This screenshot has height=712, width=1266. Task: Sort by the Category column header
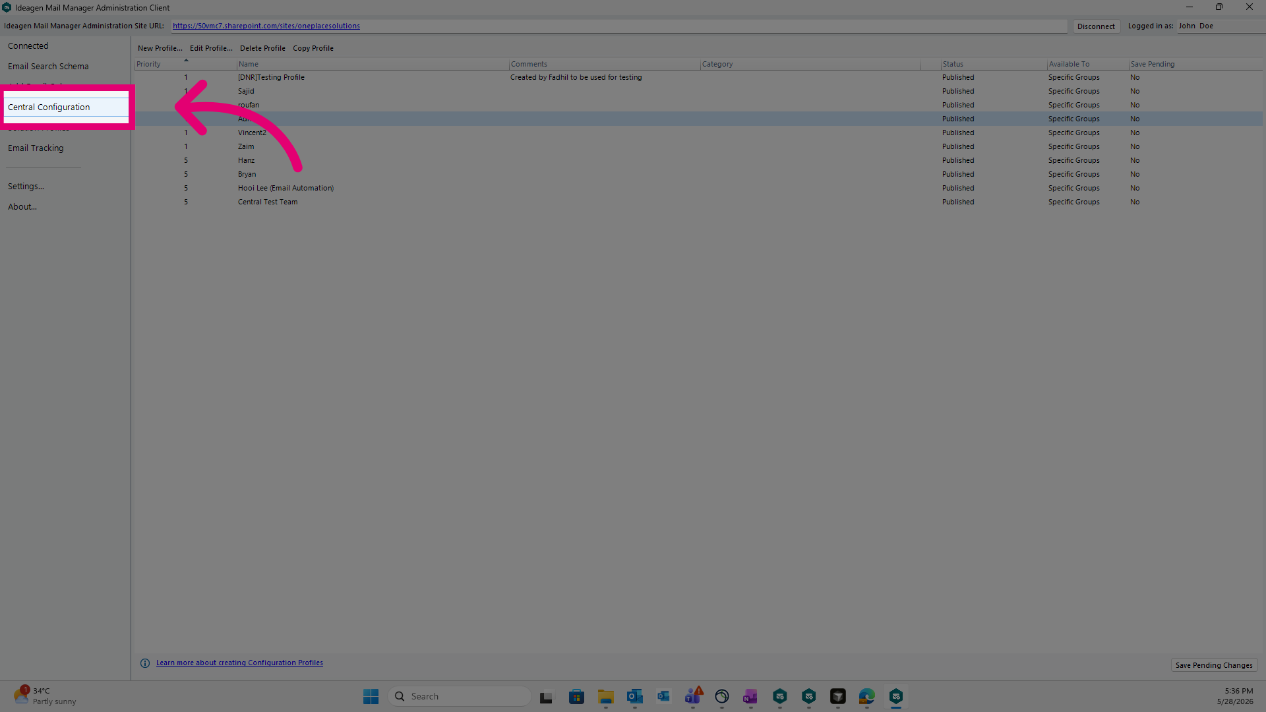810,64
